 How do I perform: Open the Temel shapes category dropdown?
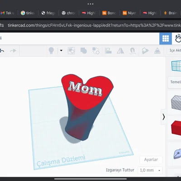tap(175, 82)
